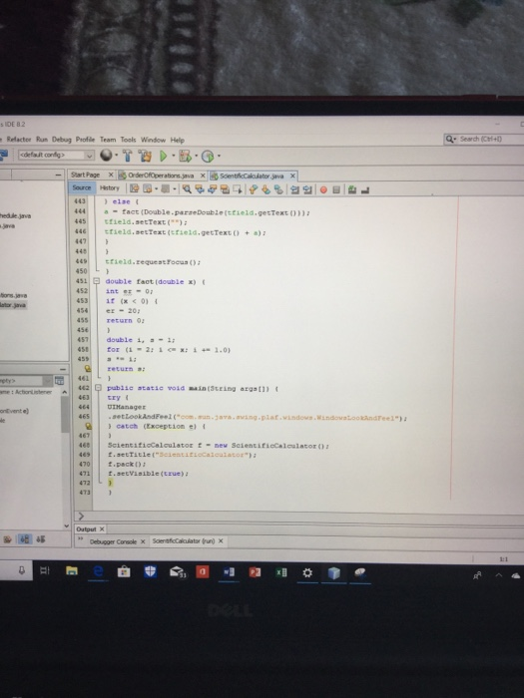The height and width of the screenshot is (698, 524).
Task: Open the Team menu
Action: point(108,140)
